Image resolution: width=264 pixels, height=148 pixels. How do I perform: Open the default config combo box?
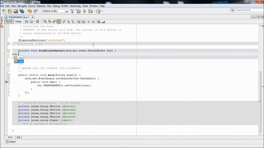pos(55,11)
